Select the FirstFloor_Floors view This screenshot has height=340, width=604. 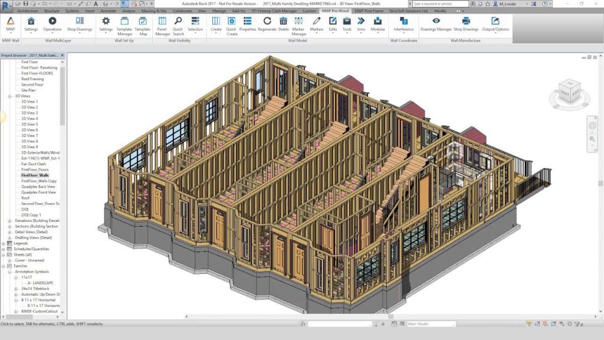pos(35,169)
